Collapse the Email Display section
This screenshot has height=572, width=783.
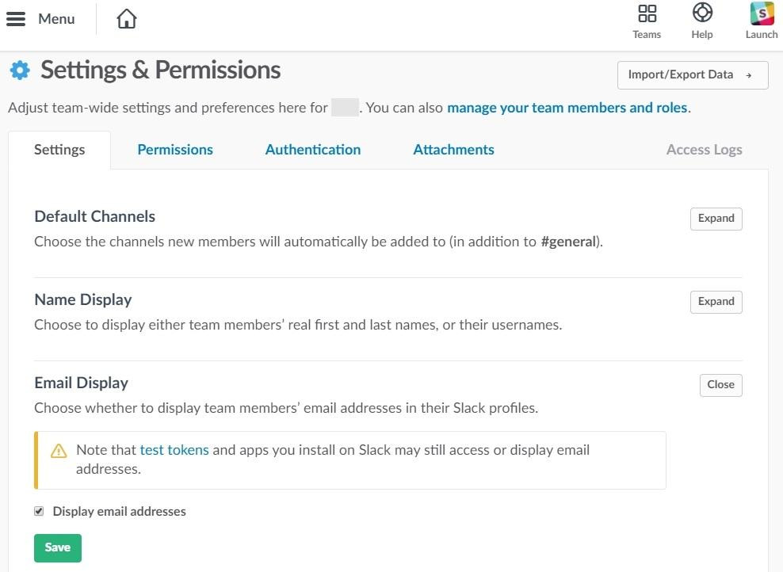720,384
